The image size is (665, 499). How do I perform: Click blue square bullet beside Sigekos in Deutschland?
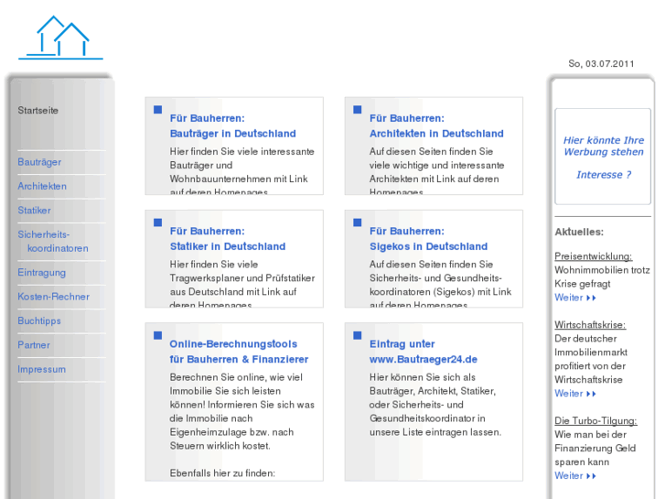[358, 222]
